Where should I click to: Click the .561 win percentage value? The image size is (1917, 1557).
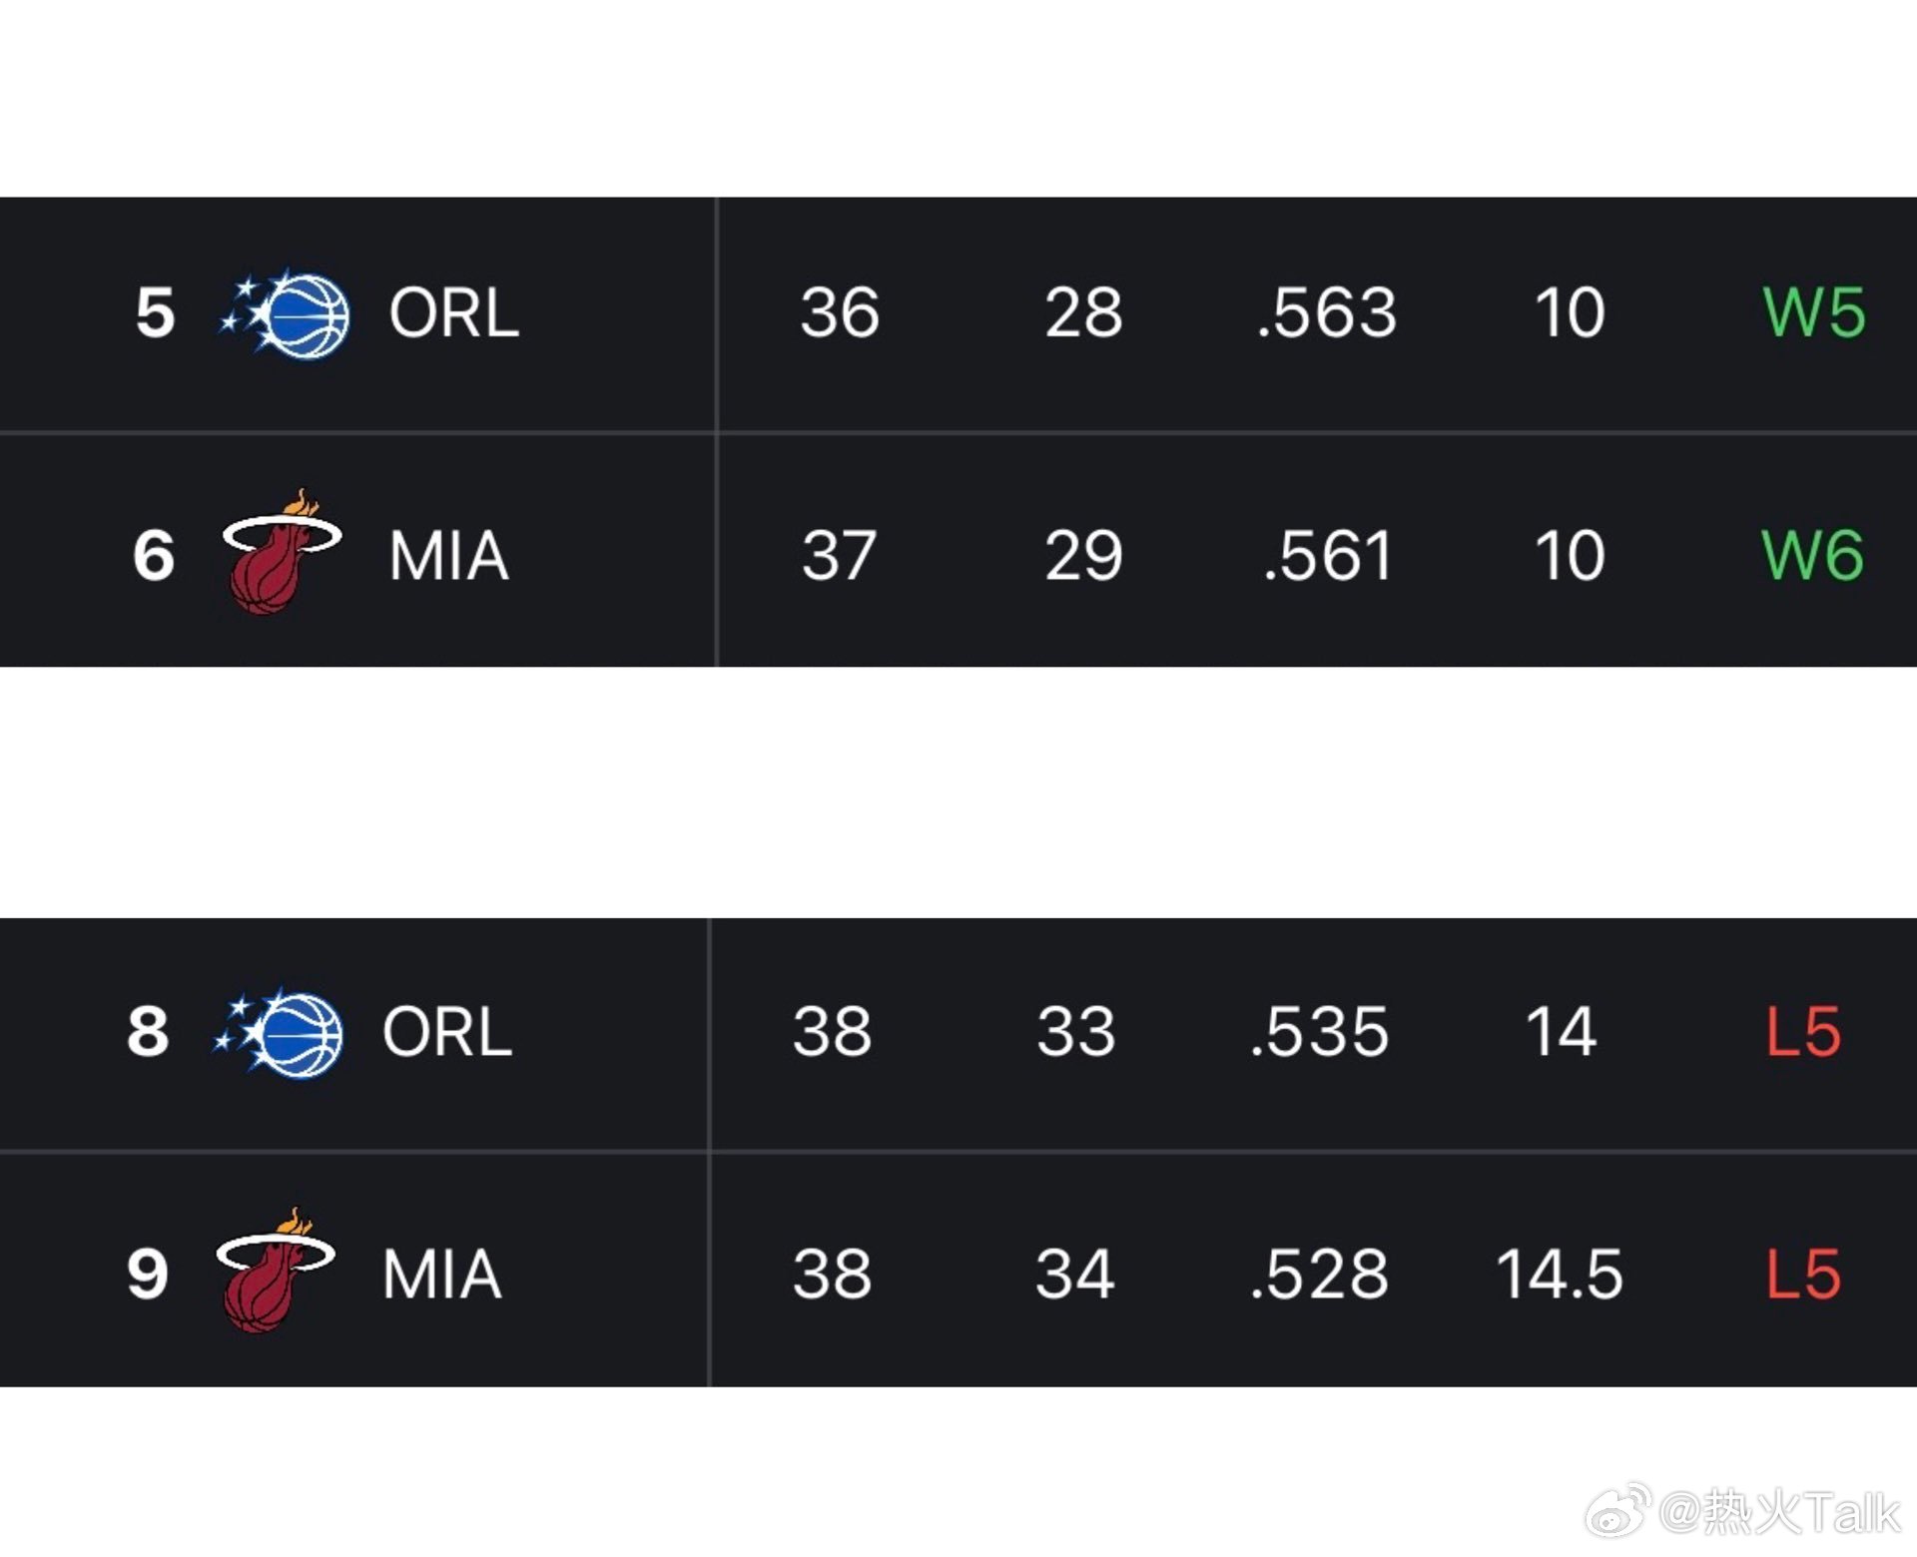click(1327, 556)
